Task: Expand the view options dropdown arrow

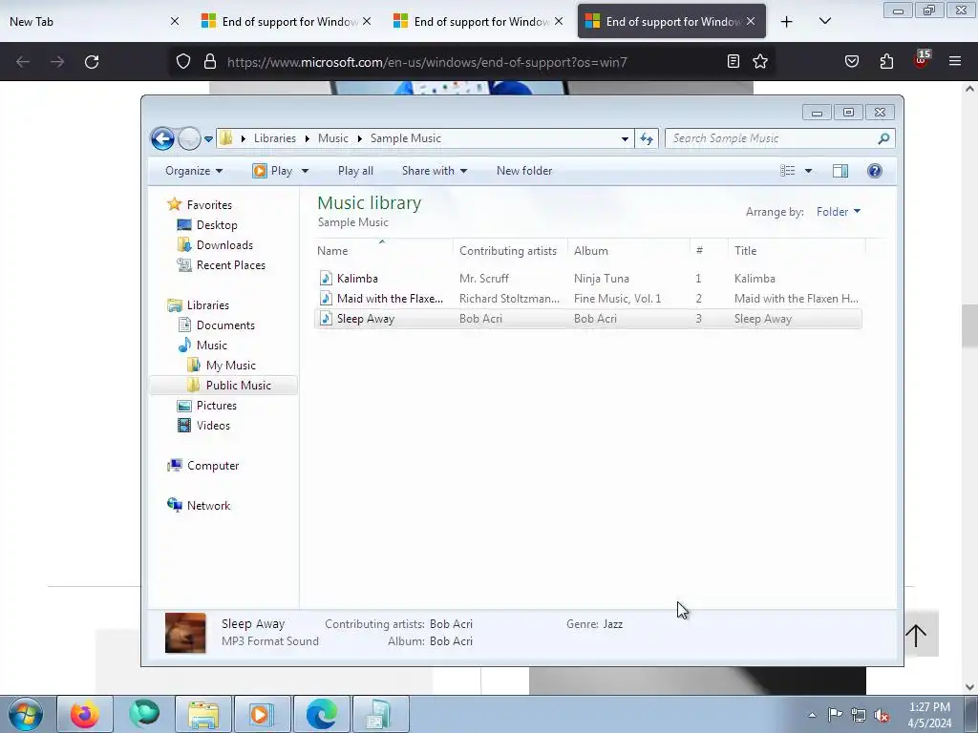Action: pyautogui.click(x=808, y=171)
